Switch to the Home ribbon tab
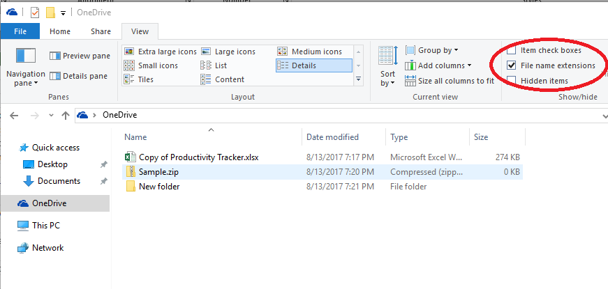The image size is (608, 289). coord(60,31)
